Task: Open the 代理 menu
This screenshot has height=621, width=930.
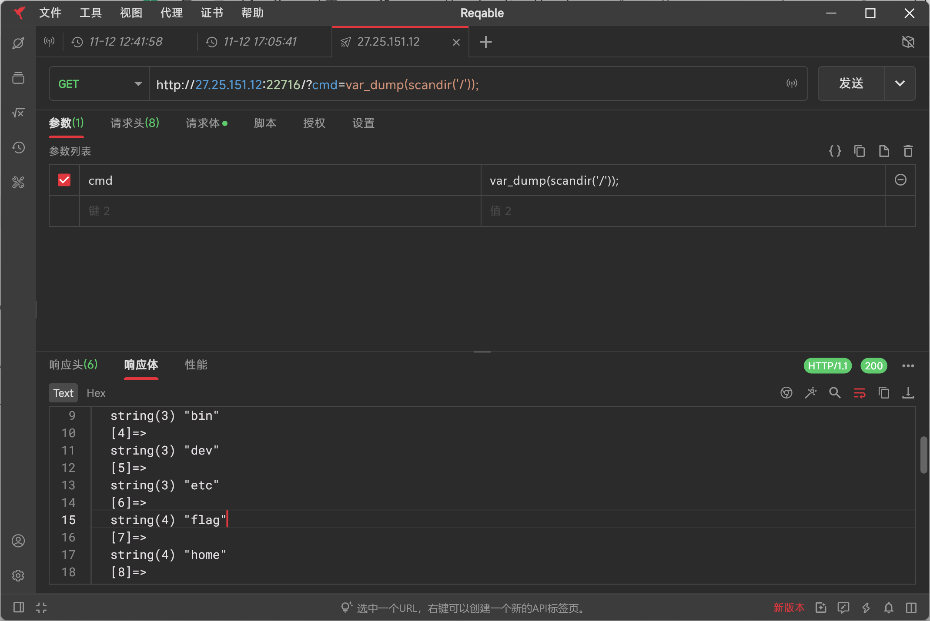Action: click(x=171, y=13)
